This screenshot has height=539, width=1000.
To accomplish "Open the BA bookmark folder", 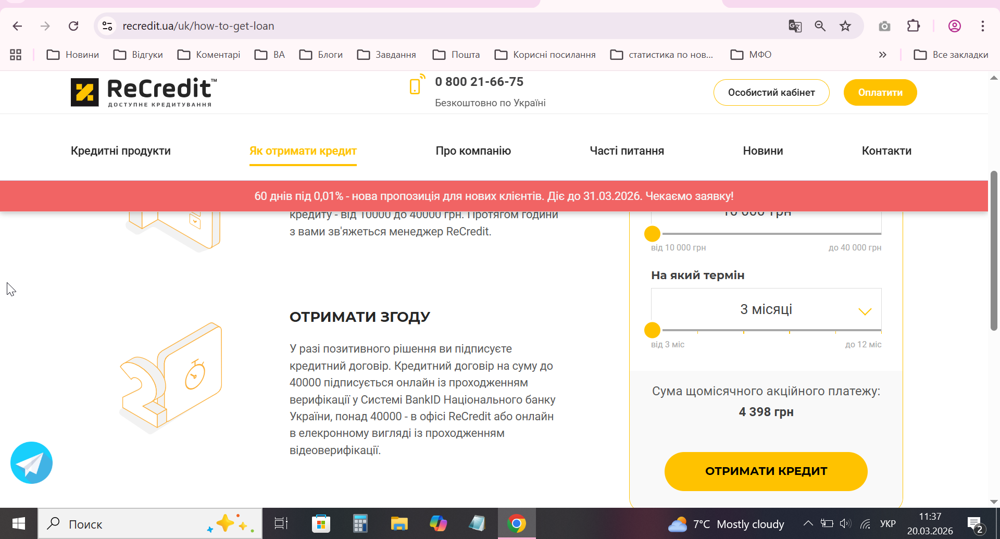I will pos(270,55).
